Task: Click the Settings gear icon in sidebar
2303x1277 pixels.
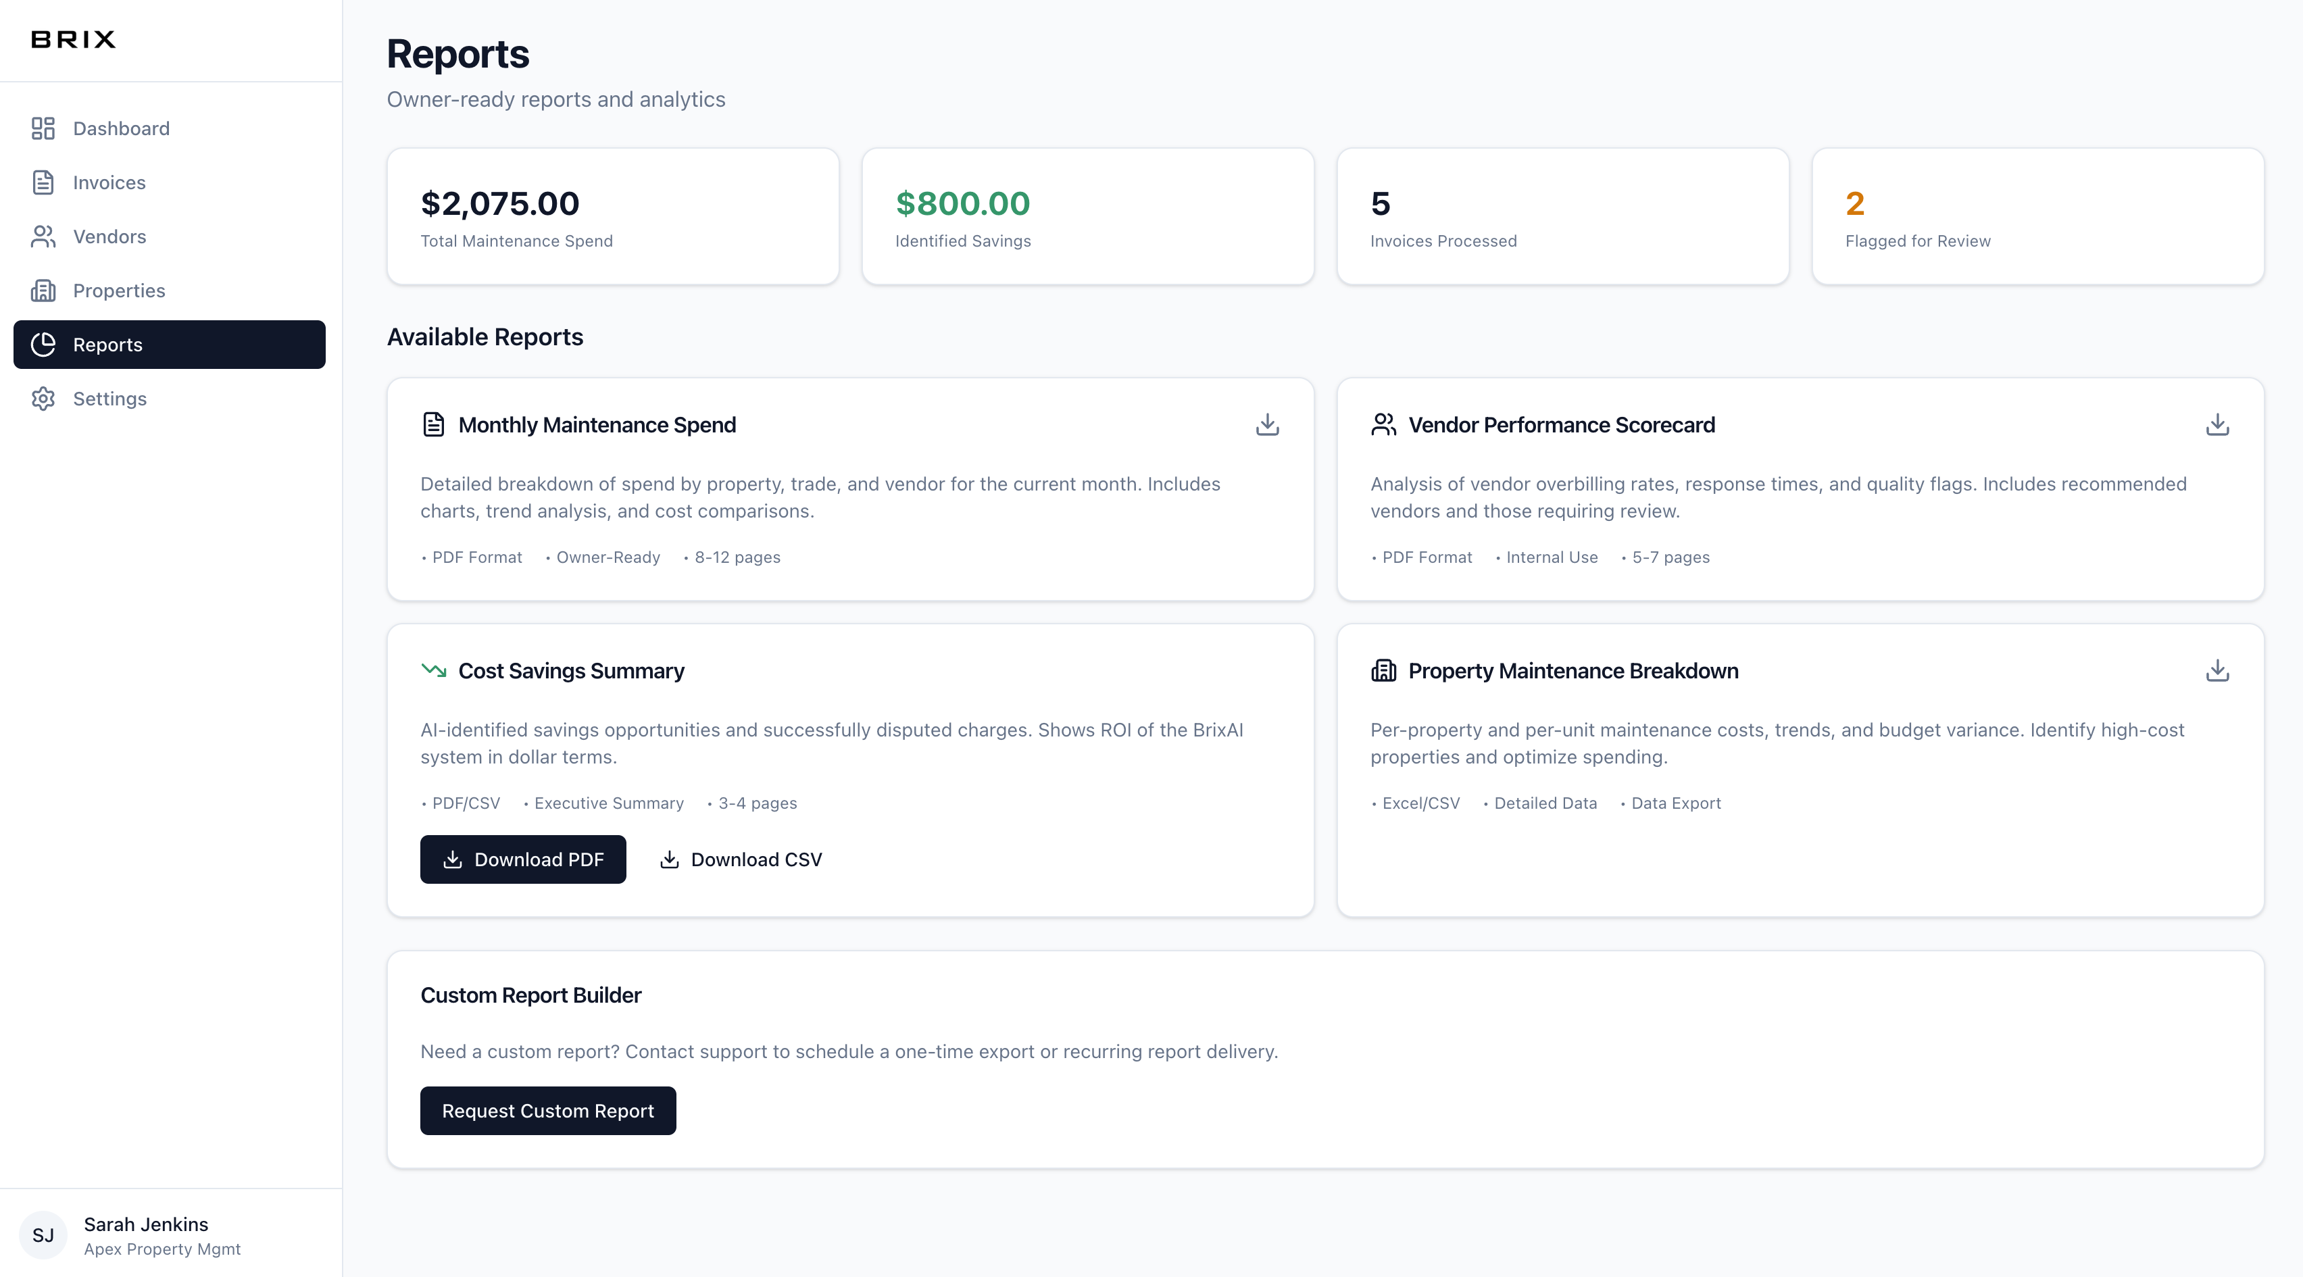Action: [x=43, y=399]
